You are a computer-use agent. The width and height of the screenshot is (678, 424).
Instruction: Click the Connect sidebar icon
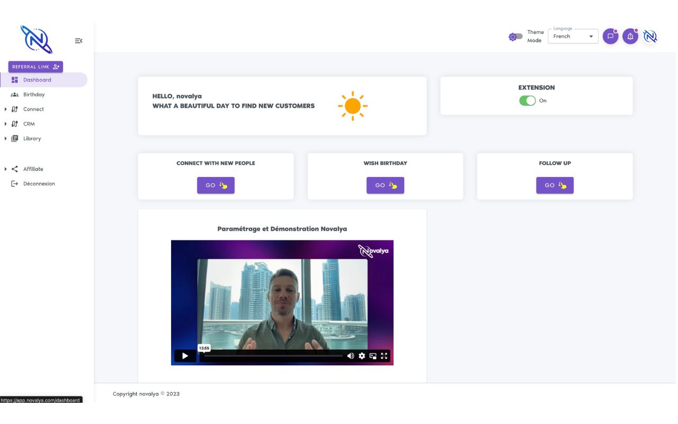[x=15, y=109]
